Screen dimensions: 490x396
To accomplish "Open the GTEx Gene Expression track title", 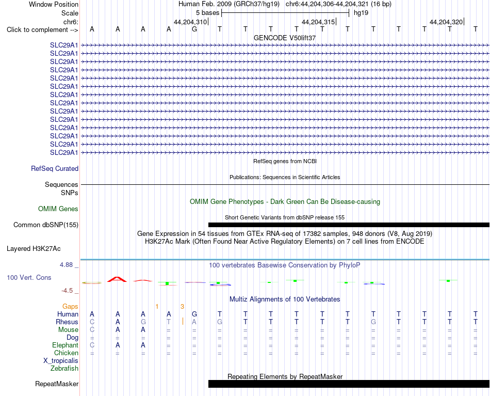I will pos(285,234).
